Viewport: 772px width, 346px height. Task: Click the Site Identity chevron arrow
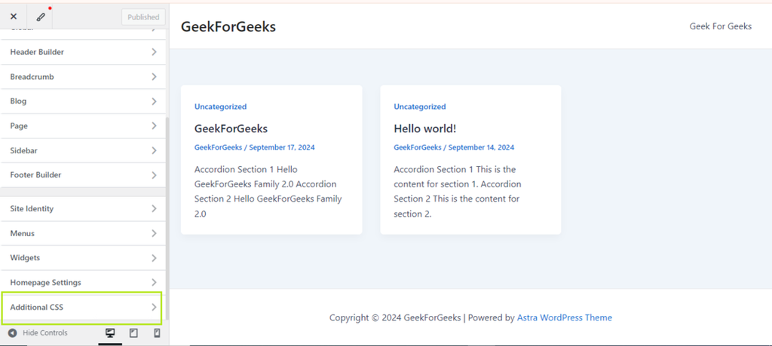coord(154,208)
